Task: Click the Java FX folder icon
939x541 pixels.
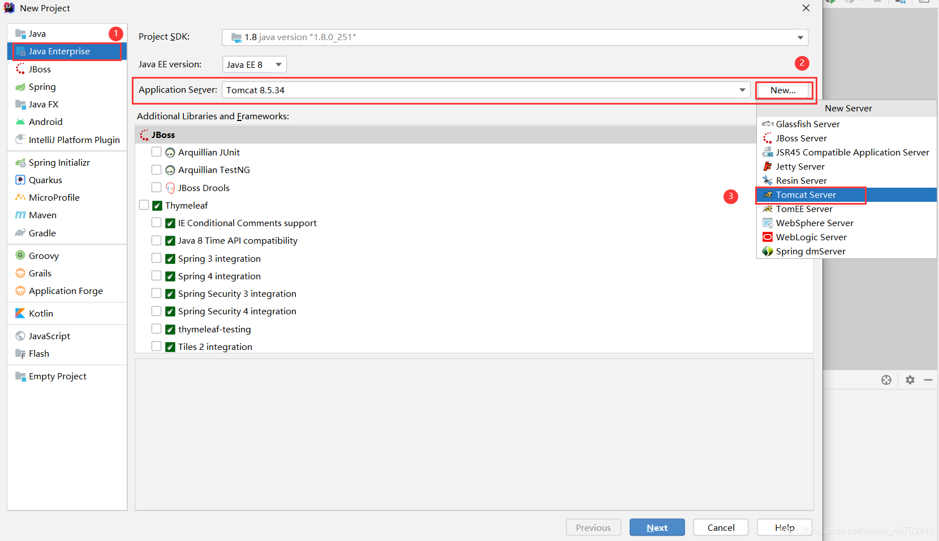Action: [20, 104]
